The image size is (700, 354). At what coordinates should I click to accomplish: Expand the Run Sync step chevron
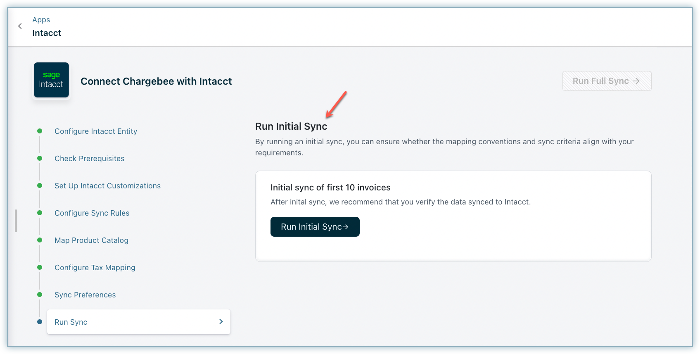click(221, 321)
